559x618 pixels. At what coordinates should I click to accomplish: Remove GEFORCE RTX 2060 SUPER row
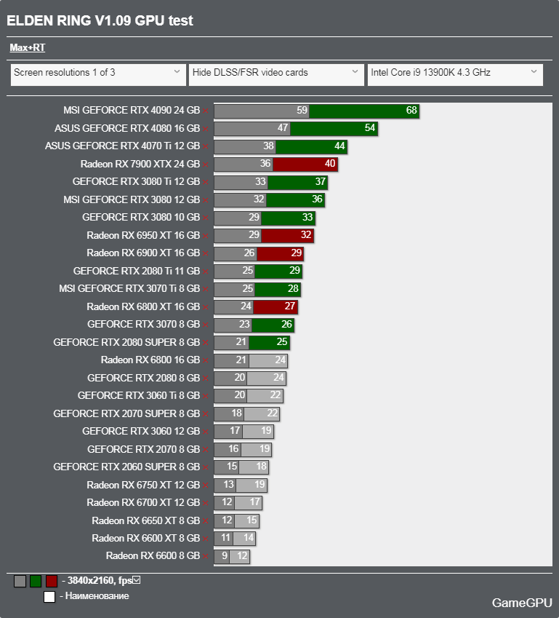206,467
